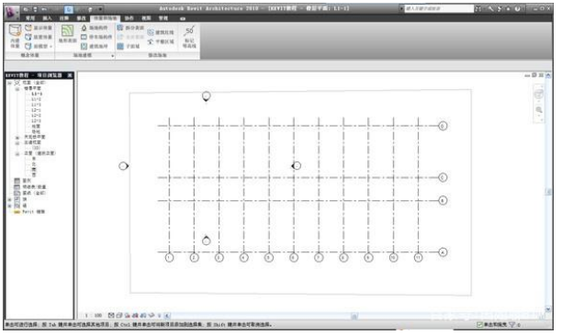Click the vertical scrollbar down arrow of drawing area
Screen dimensions: 562x335
pyautogui.click(x=548, y=309)
